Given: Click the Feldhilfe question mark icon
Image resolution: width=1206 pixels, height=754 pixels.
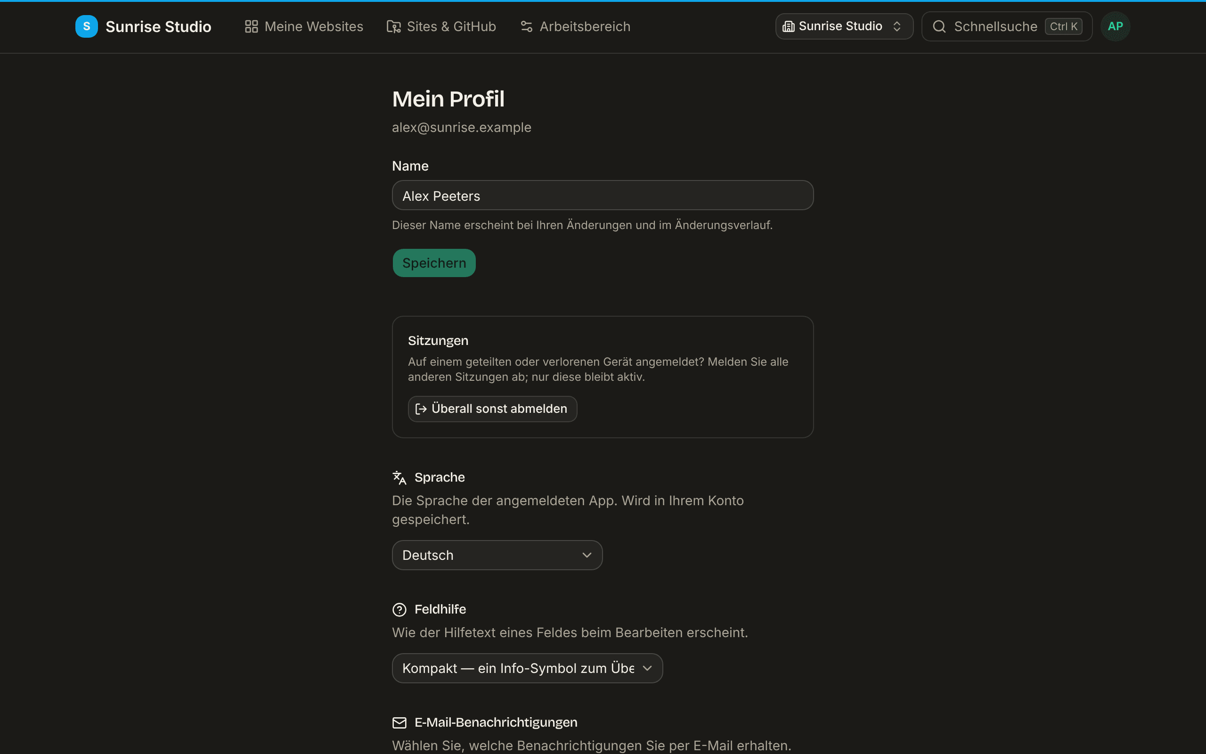Looking at the screenshot, I should pos(399,609).
